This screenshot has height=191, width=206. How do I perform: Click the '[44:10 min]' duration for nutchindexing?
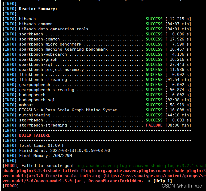point(178,115)
